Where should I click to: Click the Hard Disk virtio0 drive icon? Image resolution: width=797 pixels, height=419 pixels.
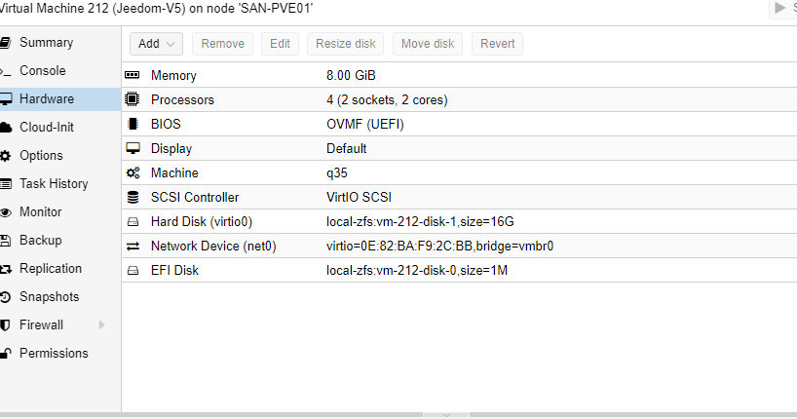[x=133, y=222]
